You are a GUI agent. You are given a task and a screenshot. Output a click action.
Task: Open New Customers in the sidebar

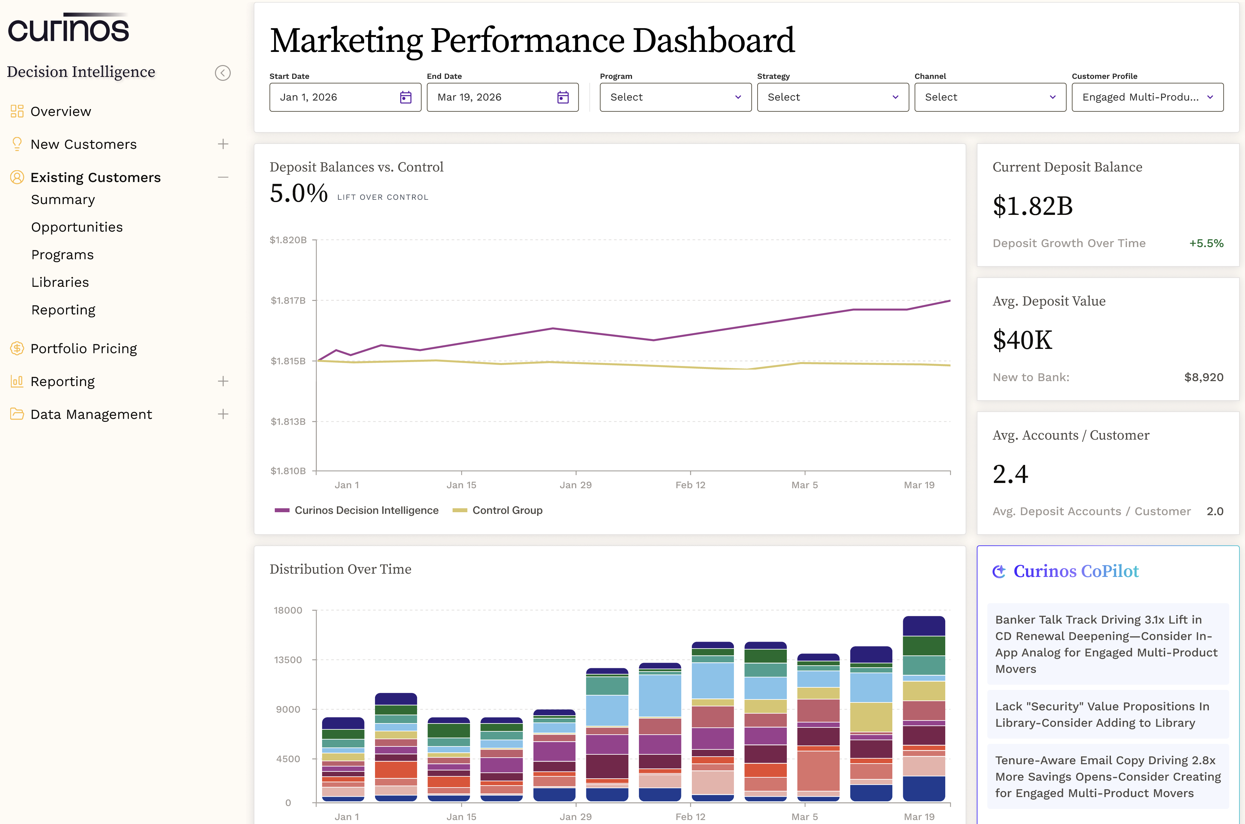83,144
